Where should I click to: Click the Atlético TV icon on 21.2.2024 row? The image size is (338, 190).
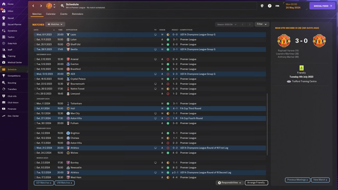pyautogui.click(x=155, y=148)
